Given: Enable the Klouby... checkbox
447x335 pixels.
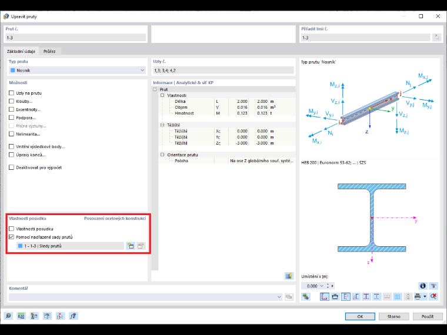Looking at the screenshot, I should pos(11,101).
